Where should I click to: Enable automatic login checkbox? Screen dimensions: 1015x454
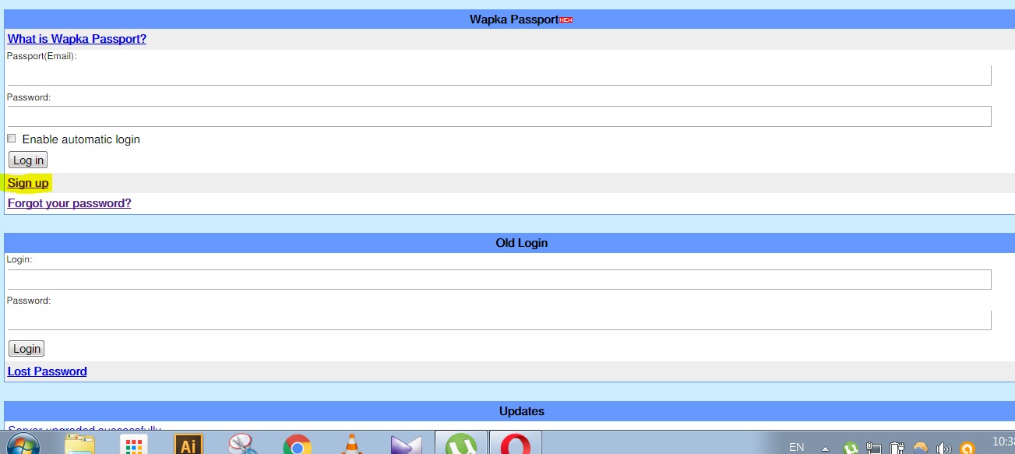click(12, 139)
